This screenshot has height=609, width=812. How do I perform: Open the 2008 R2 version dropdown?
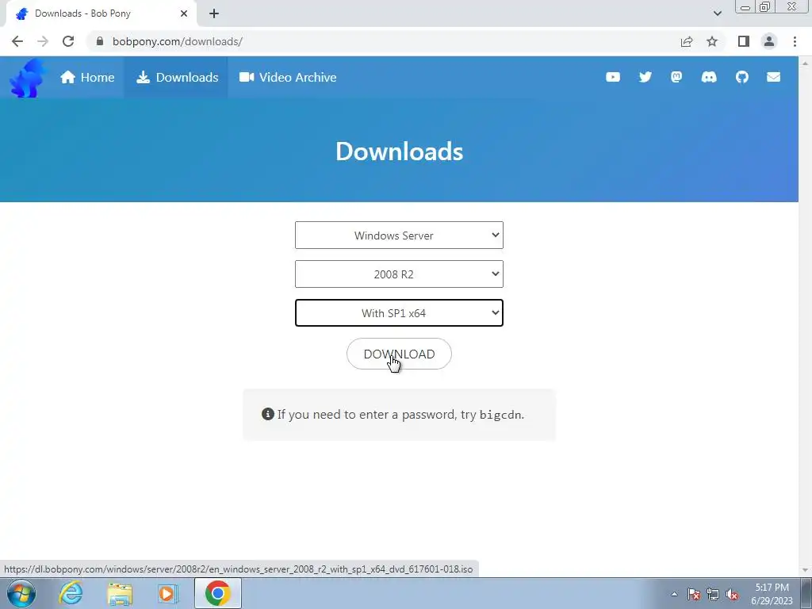[x=399, y=274]
